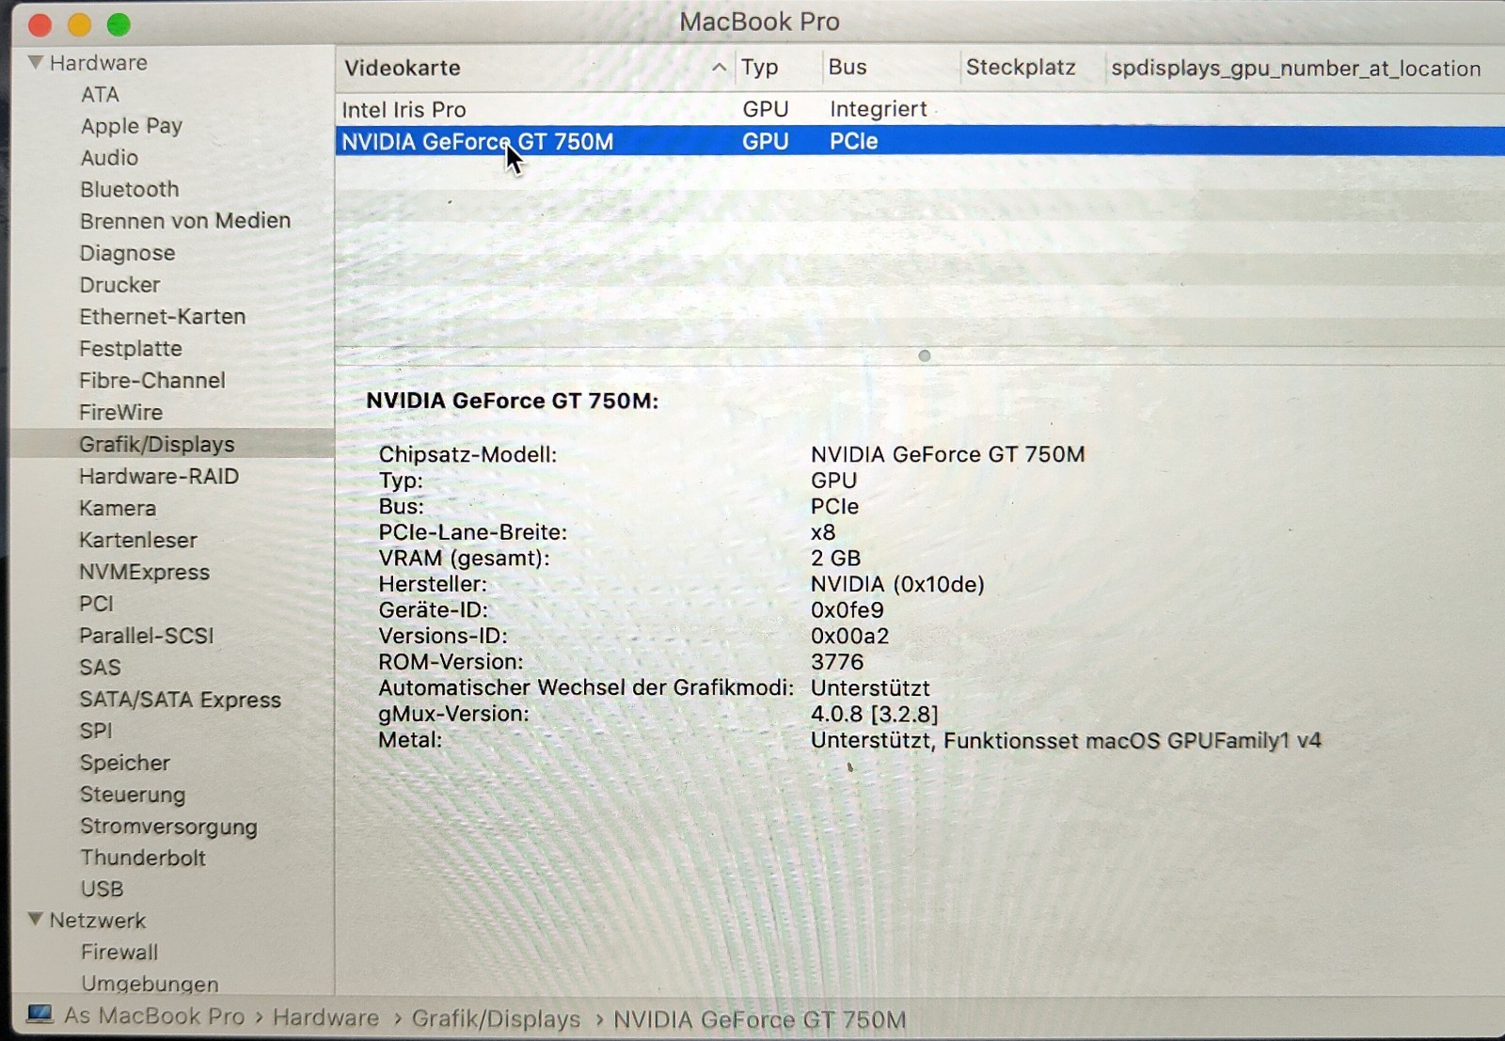Select FireWire in the sidebar
The image size is (1505, 1041).
coord(121,412)
